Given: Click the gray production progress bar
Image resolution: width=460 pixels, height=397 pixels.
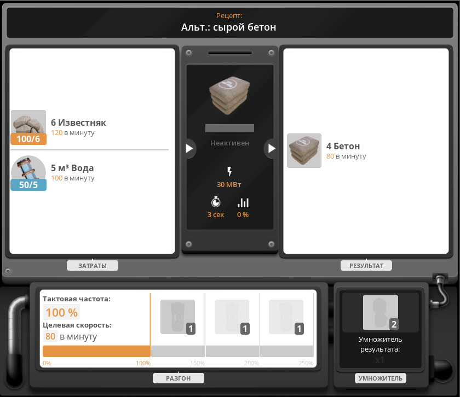Looking at the screenshot, I should [229, 129].
